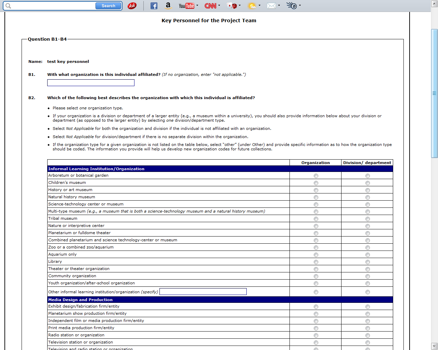Select Organization for History or art museum
The width and height of the screenshot is (438, 350).
(316, 190)
